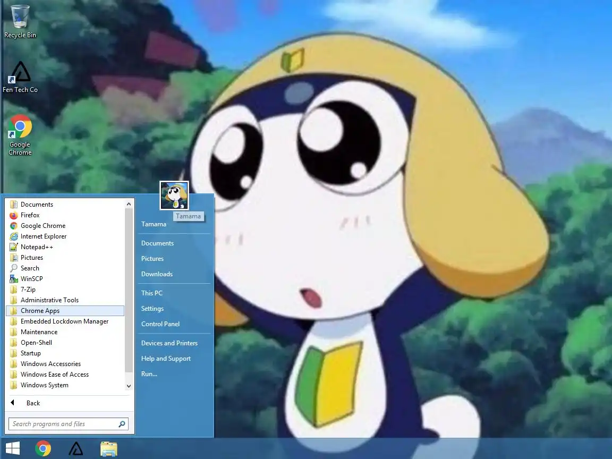Viewport: 612px width, 459px height.
Task: Expand the Maintenance folder
Action: [x=65, y=331]
